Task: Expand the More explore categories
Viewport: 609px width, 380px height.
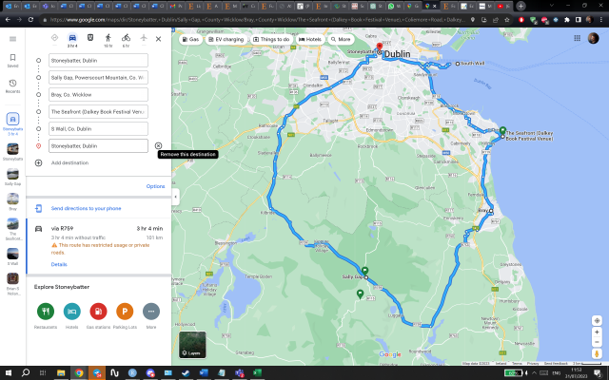Action: [150, 312]
